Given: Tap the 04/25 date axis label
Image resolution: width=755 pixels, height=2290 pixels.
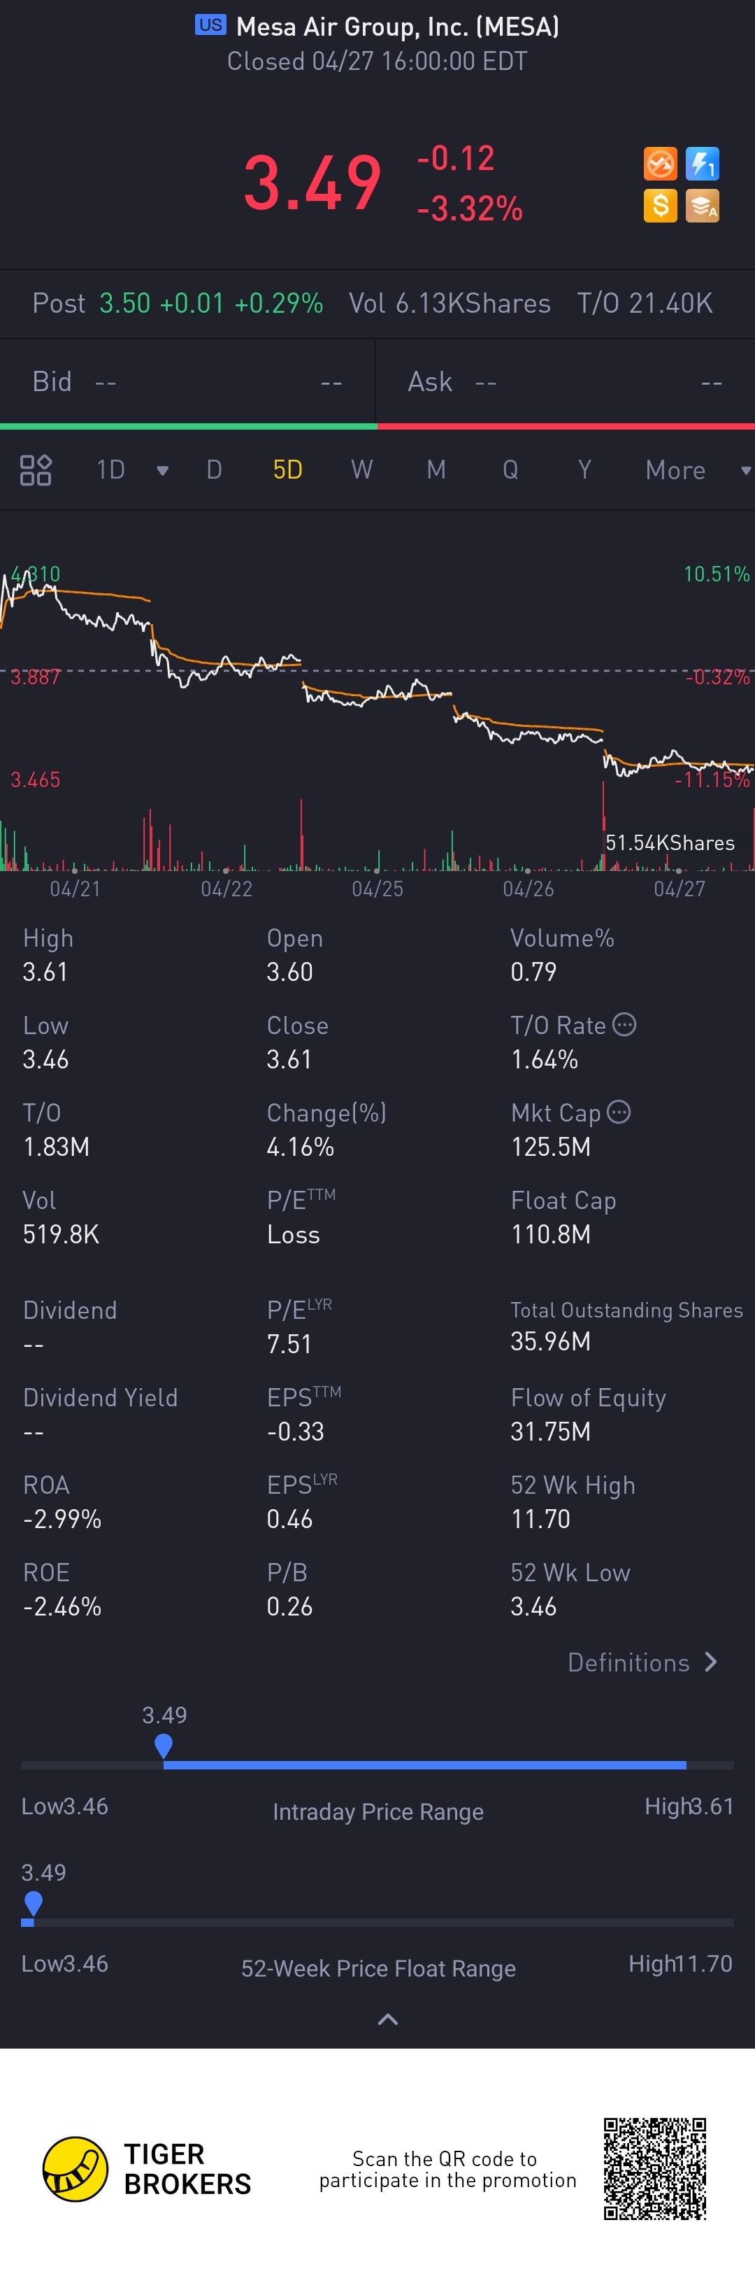Looking at the screenshot, I should [x=377, y=889].
